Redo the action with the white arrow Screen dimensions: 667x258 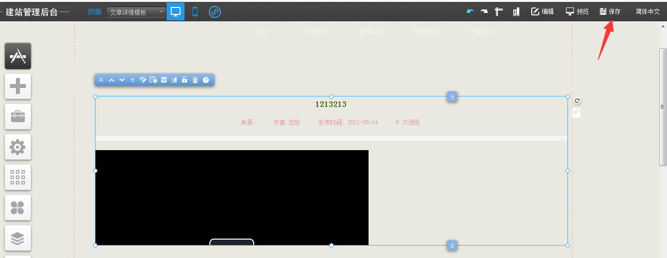[x=484, y=11]
